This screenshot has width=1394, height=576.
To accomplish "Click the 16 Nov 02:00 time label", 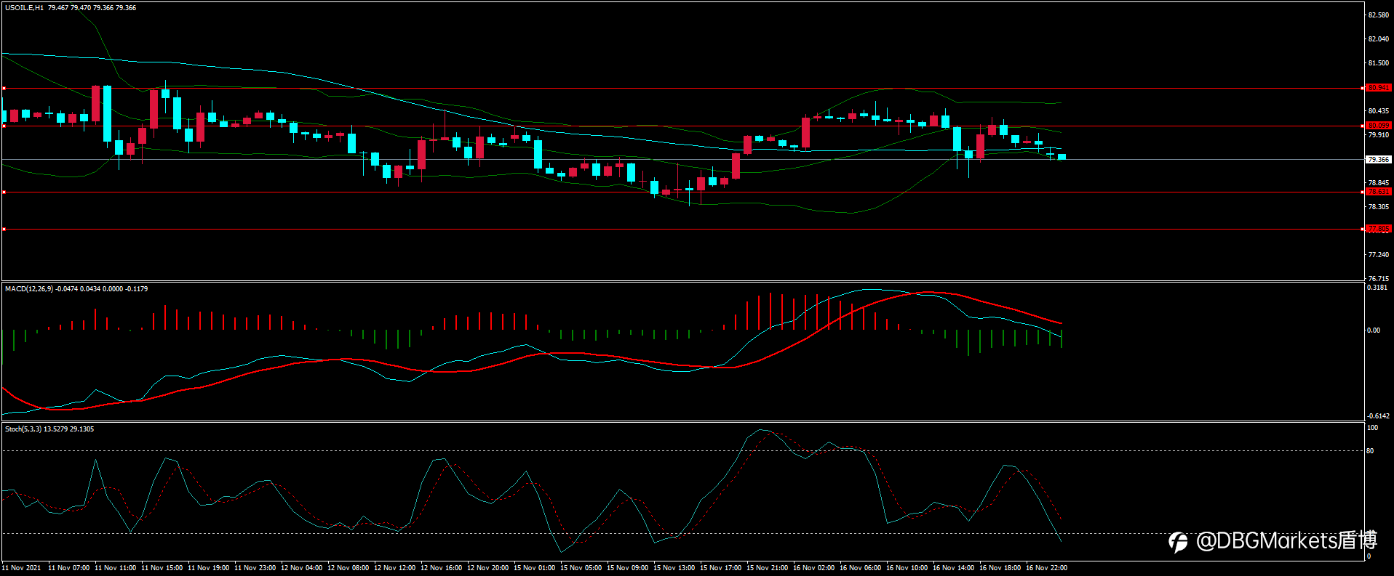I will [814, 568].
